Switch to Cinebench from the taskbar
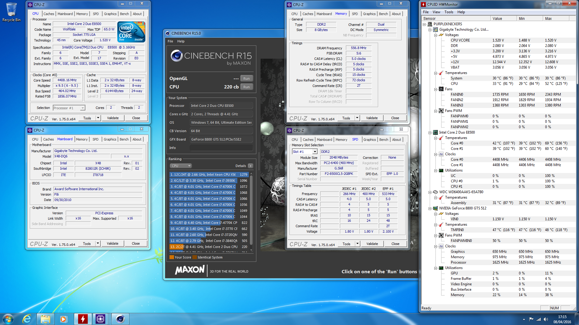Screen dimensions: 579x325 [120, 319]
